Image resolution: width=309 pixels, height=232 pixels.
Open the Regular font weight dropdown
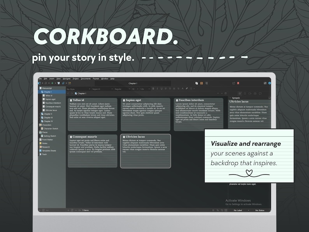click(x=122, y=89)
